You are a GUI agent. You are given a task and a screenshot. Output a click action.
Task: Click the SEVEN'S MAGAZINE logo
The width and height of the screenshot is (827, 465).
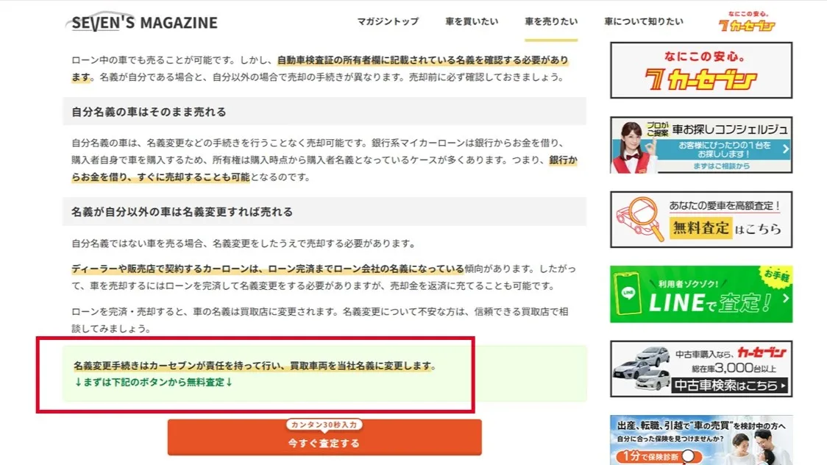(x=143, y=22)
